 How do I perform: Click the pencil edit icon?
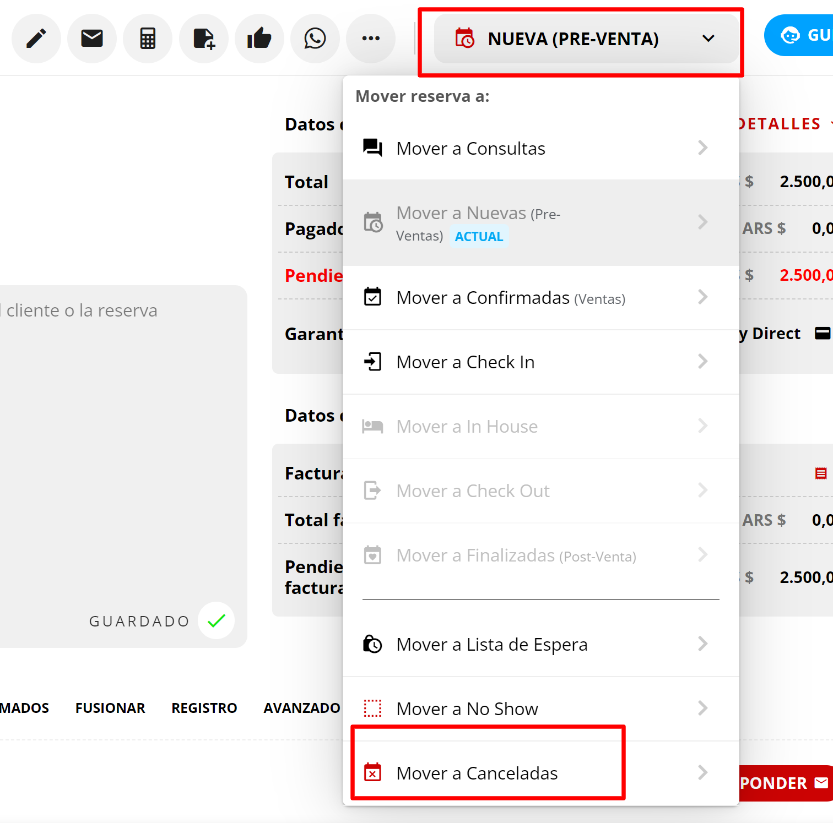point(36,39)
